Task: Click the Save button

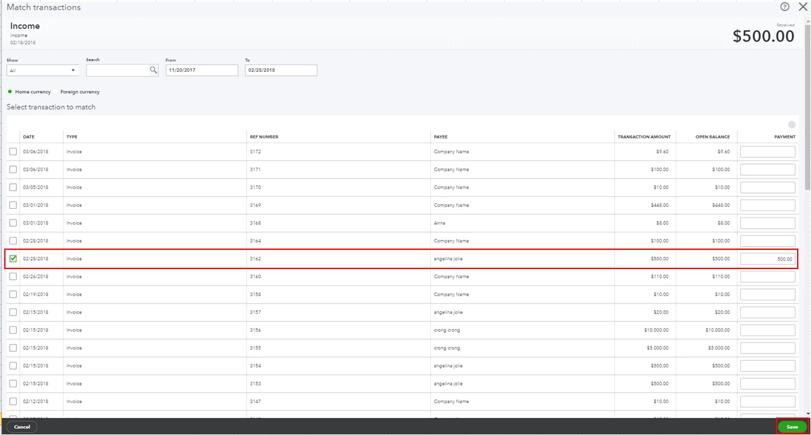Action: pos(792,427)
